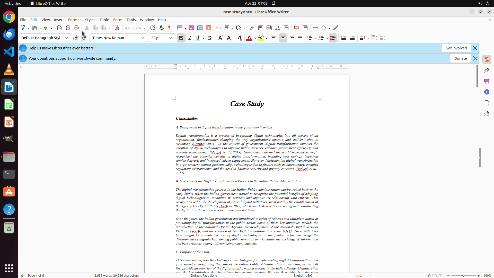This screenshot has width=494, height=278.
Task: Open the sidebar Gallery panel
Action: click(487, 81)
